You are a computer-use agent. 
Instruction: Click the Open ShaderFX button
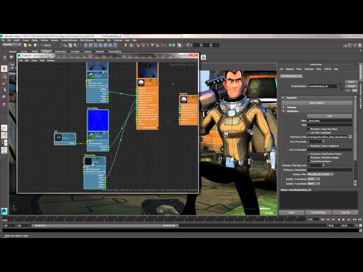coord(317,103)
